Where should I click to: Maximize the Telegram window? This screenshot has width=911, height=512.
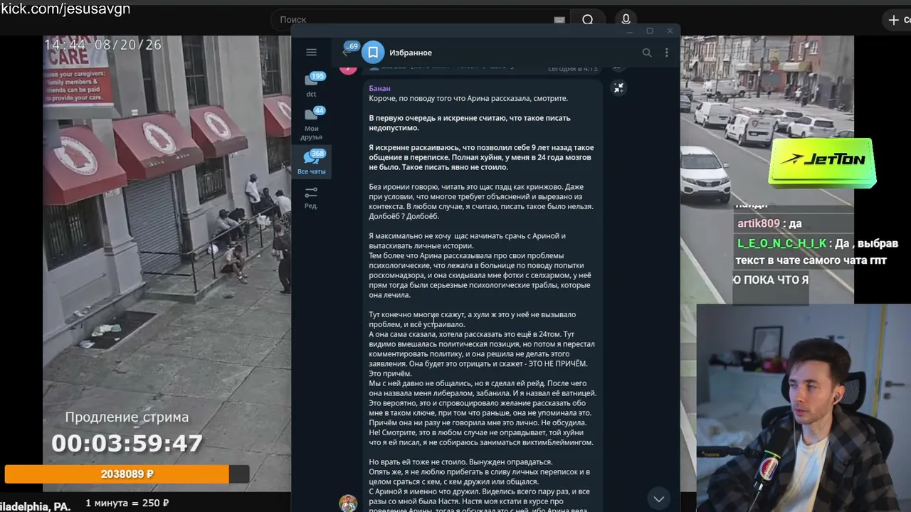pos(650,31)
